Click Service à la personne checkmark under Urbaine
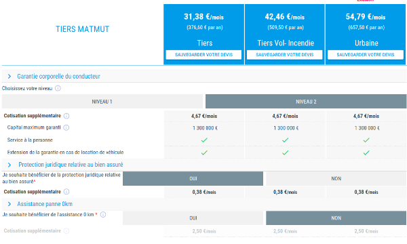Viewport: 407px width, 244px height. [366, 140]
